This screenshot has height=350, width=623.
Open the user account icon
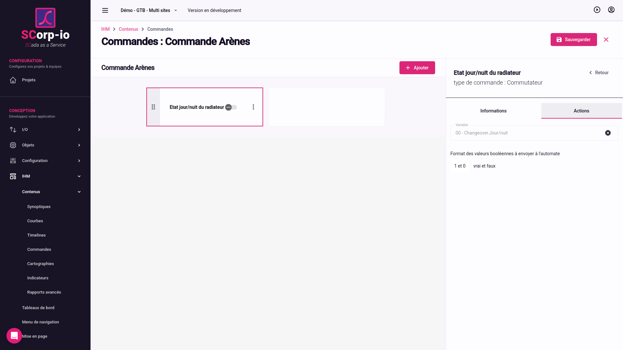[x=611, y=10]
